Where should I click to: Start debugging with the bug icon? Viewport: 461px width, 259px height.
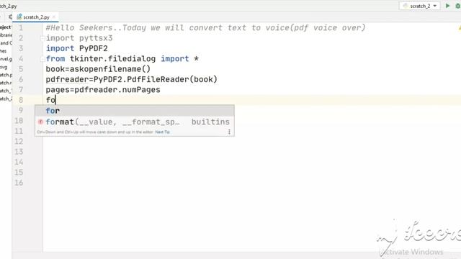click(458, 6)
